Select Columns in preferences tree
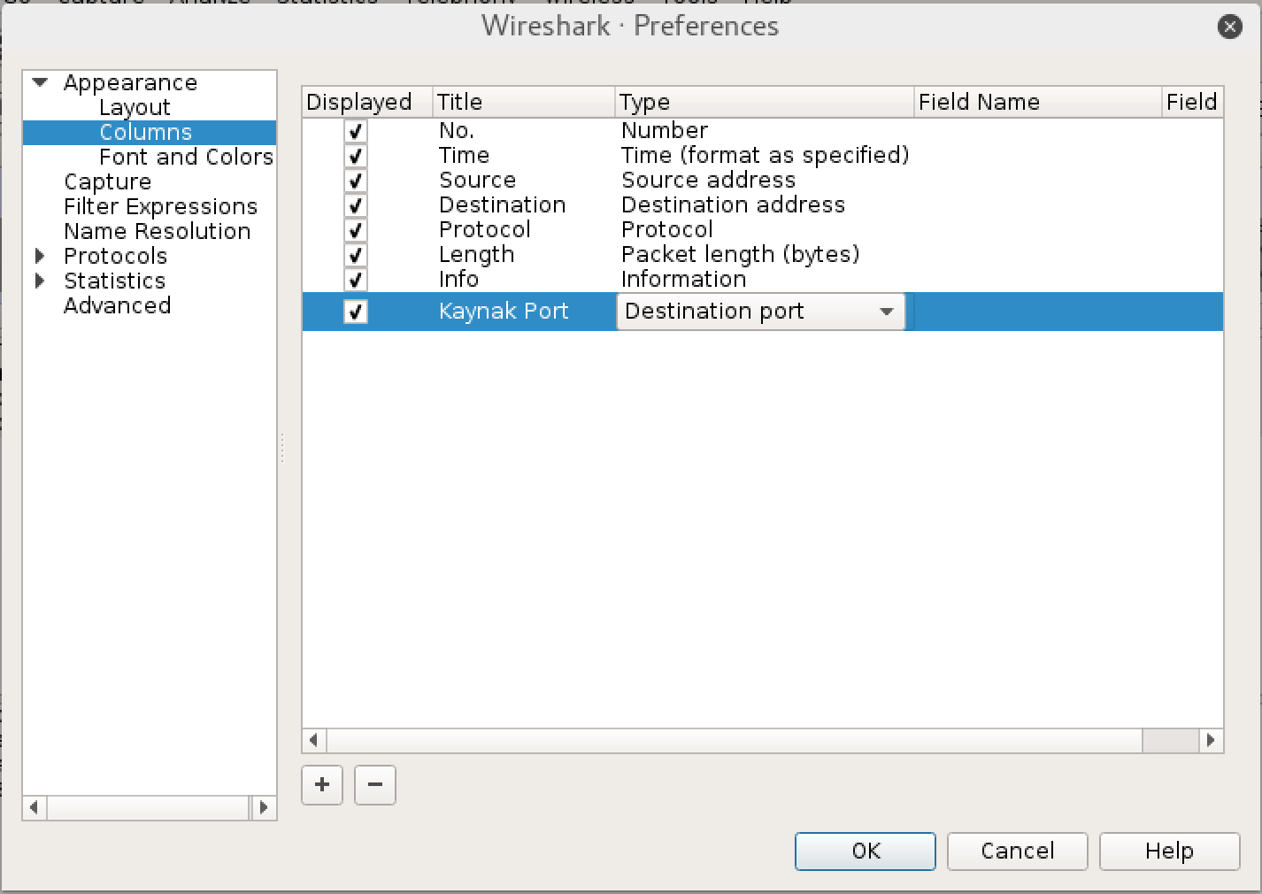Viewport: 1262px width, 894px height. [146, 132]
